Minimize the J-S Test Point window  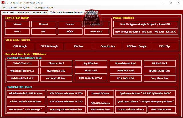163,3
